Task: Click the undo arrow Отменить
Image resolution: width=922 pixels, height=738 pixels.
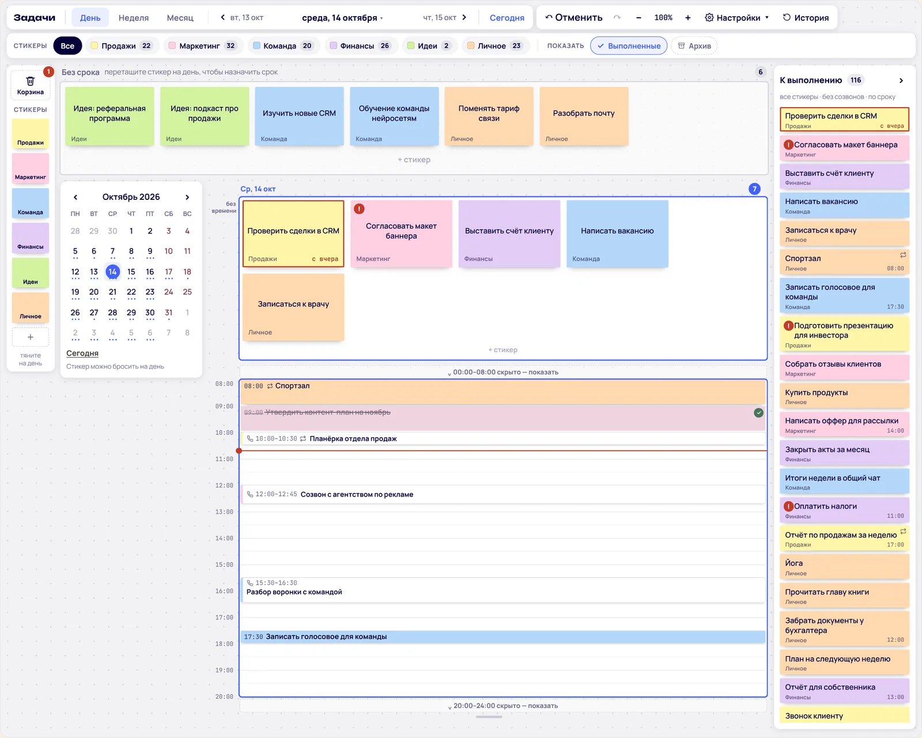Action: [x=574, y=18]
